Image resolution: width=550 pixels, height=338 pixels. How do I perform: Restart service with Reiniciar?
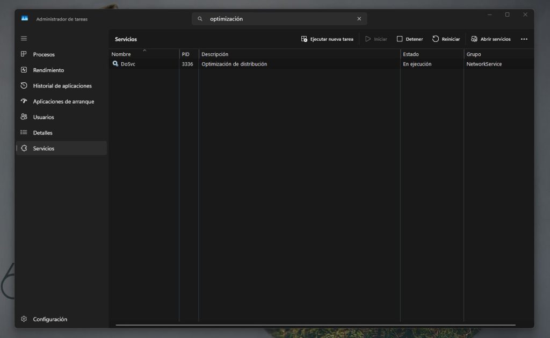coord(446,39)
